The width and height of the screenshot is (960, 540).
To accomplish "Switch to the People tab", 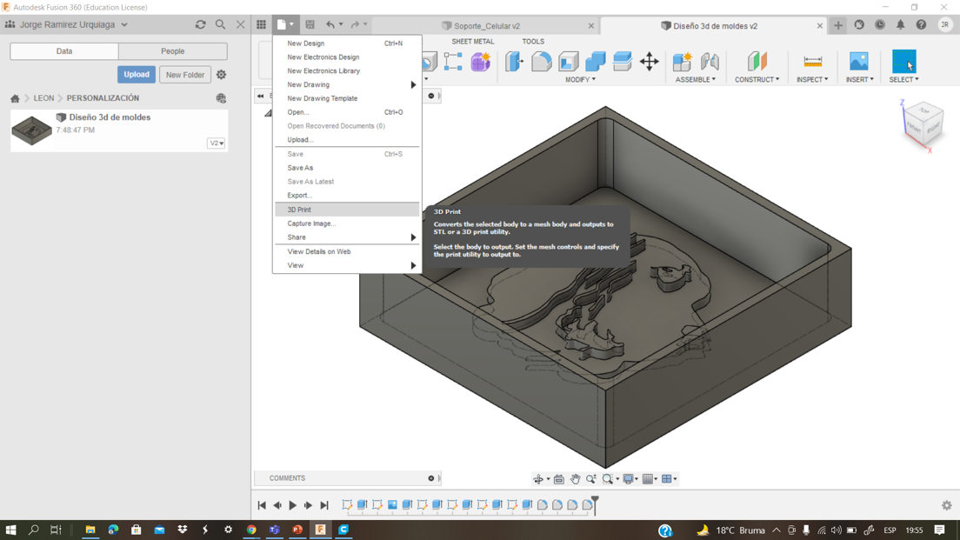I will tap(172, 51).
